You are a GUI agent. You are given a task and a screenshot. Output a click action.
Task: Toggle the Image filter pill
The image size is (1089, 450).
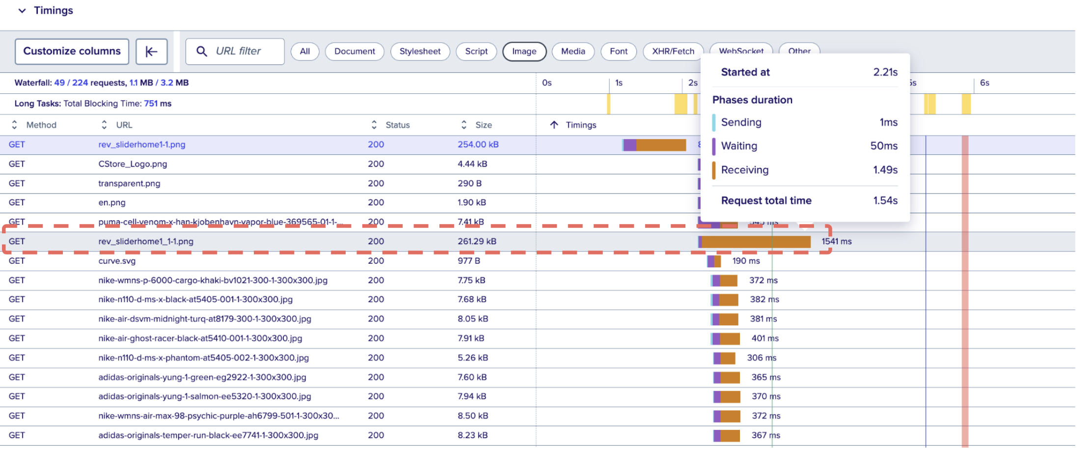coord(524,52)
